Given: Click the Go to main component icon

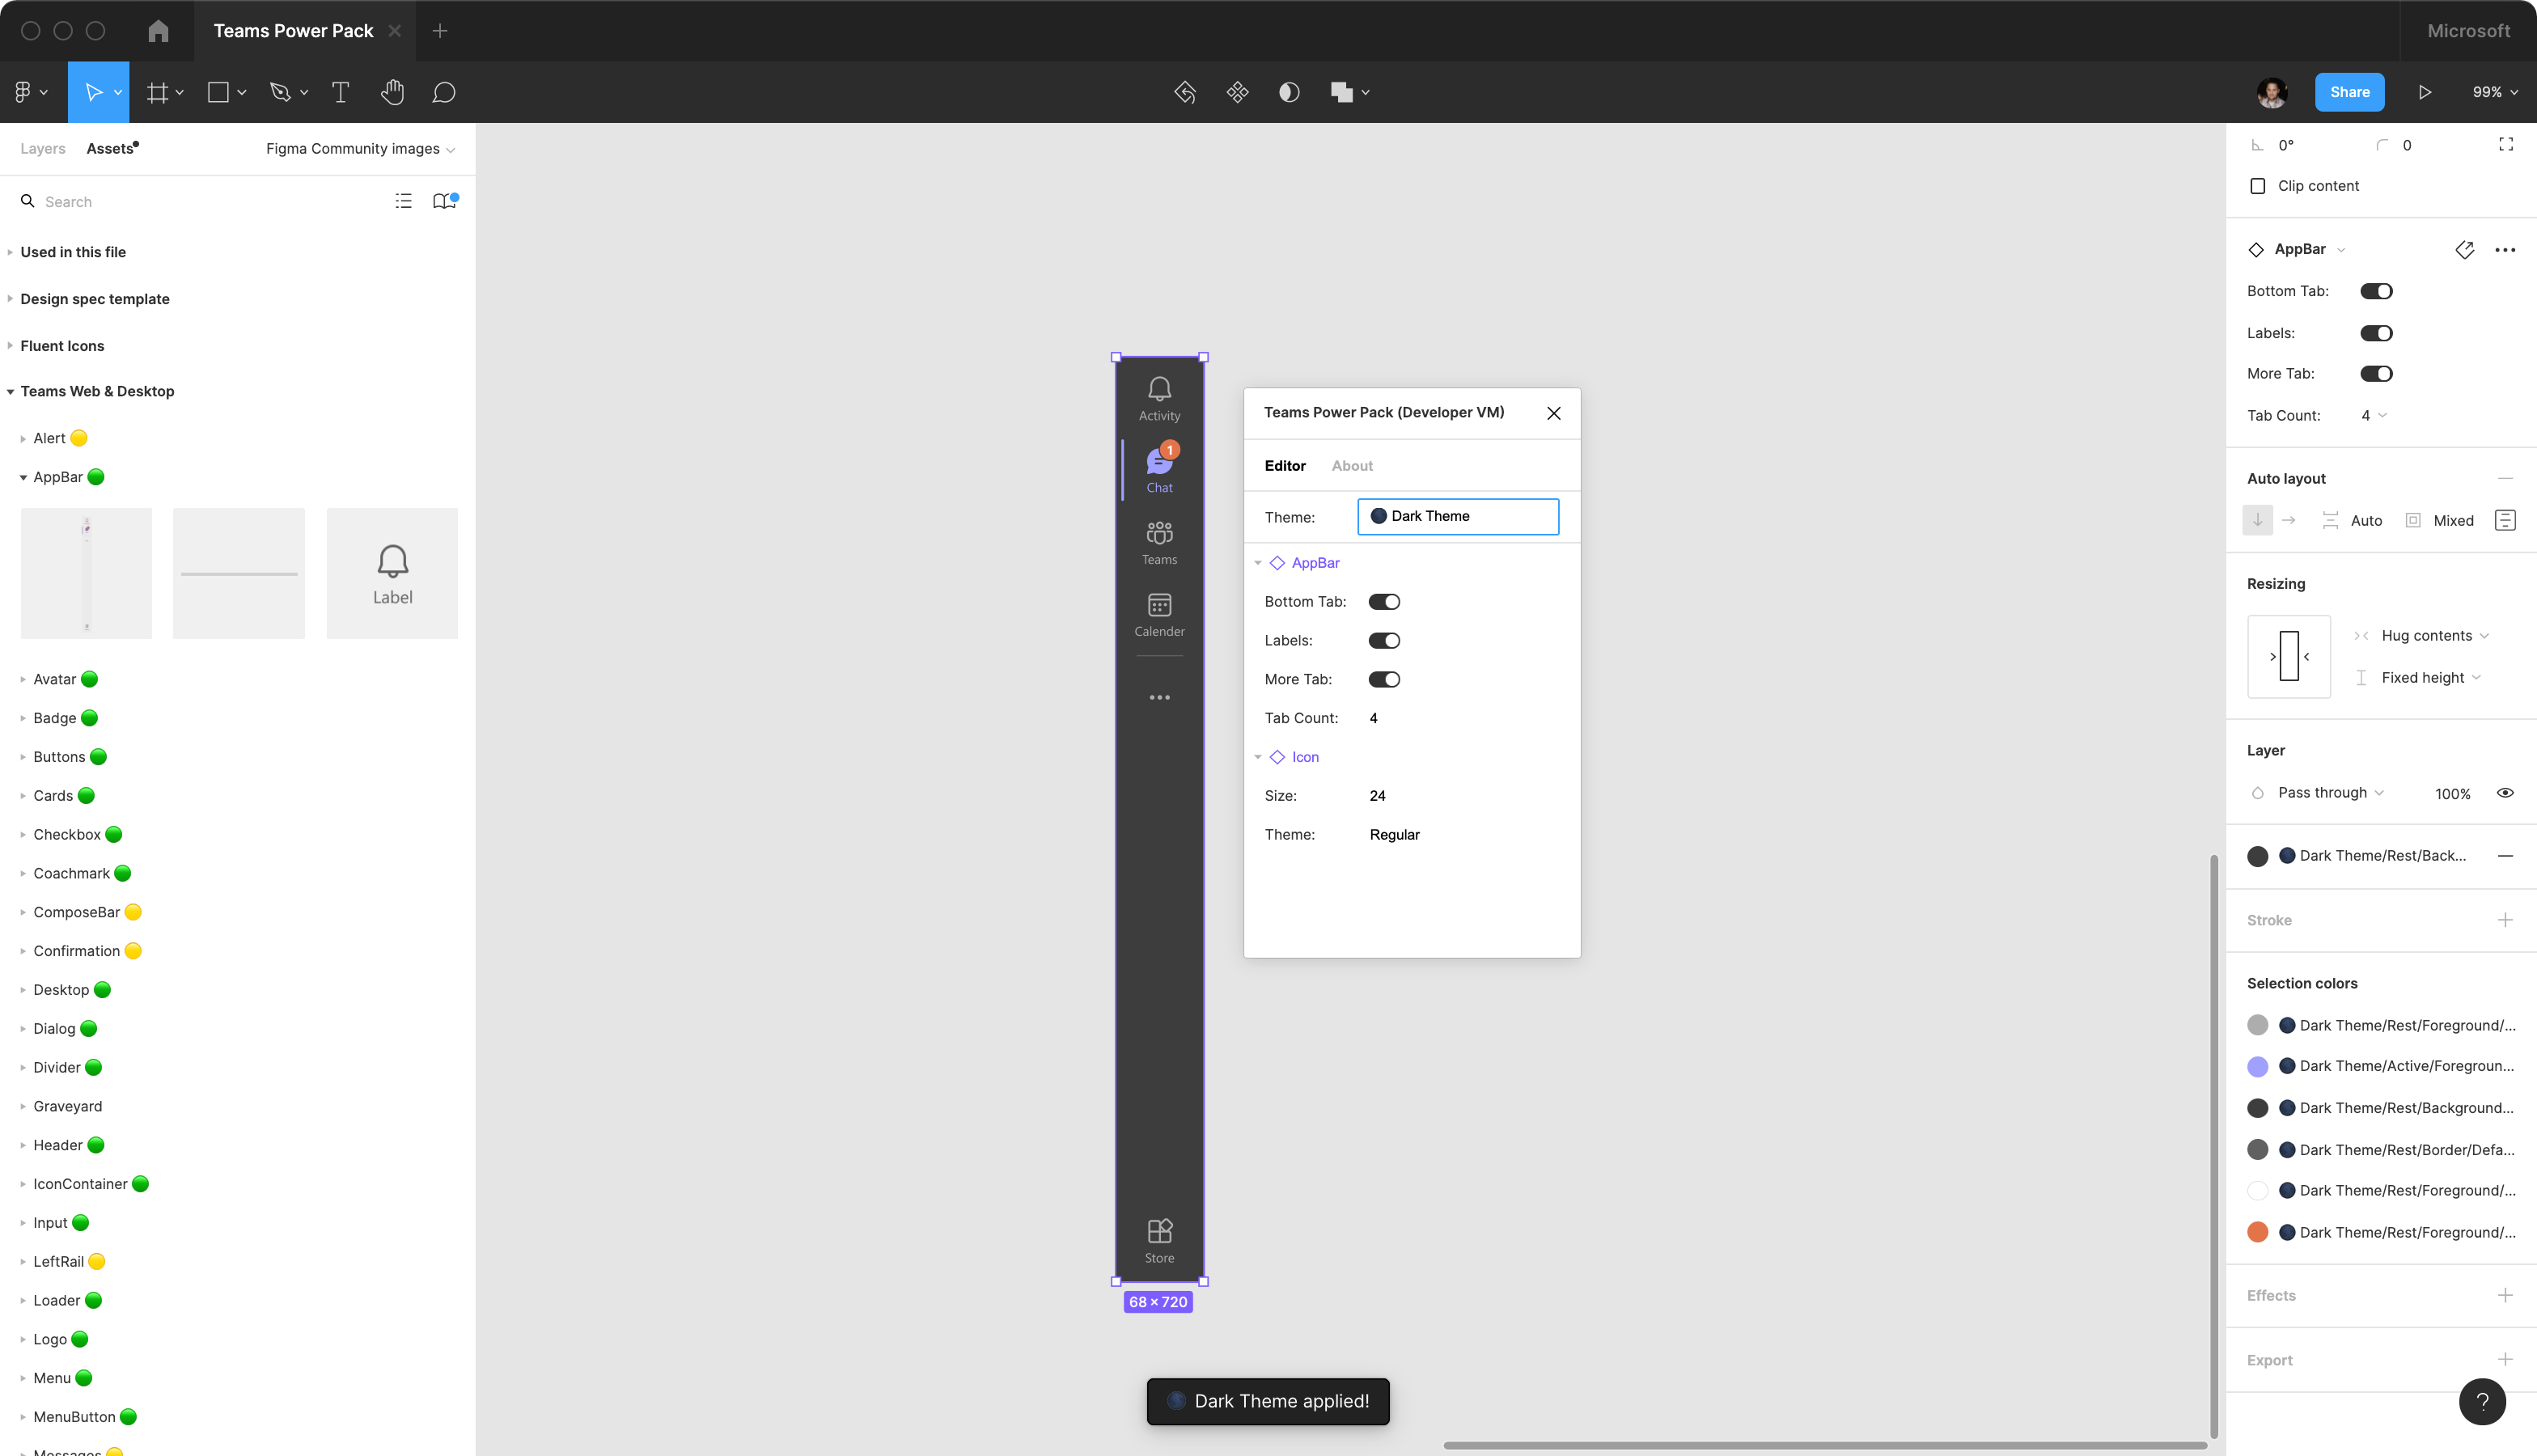Looking at the screenshot, I should pos(2464,249).
